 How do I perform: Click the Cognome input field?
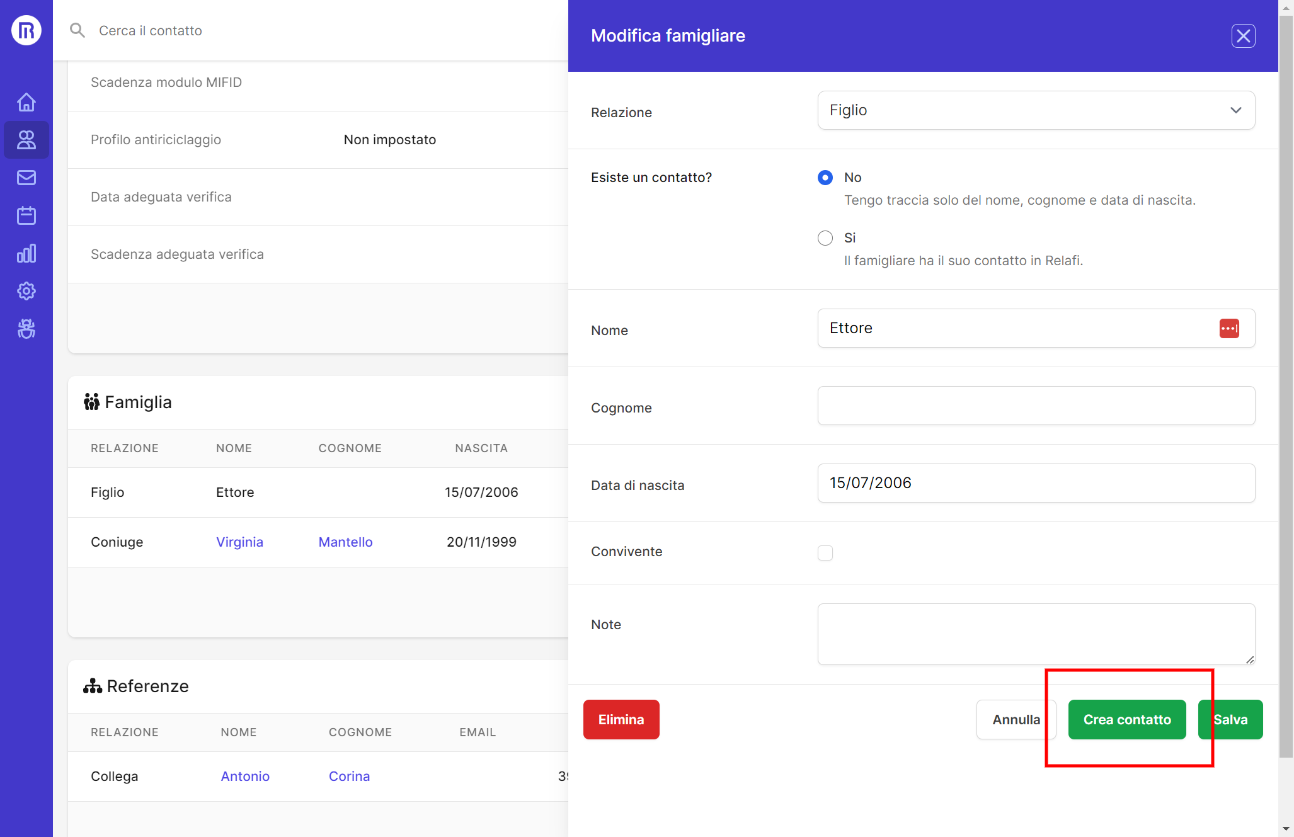[1036, 406]
